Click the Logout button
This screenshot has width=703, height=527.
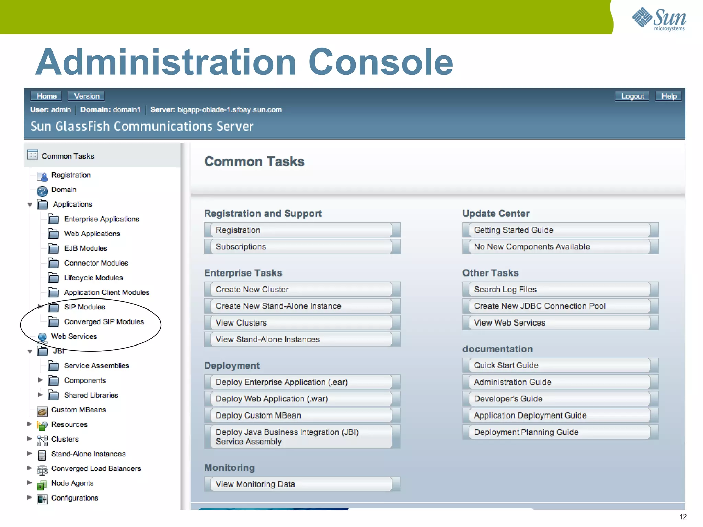point(632,96)
